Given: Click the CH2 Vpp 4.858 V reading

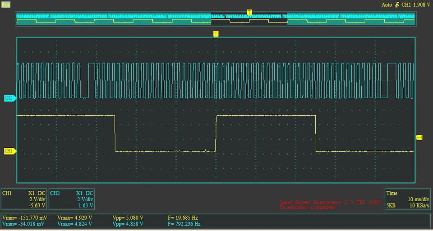Looking at the screenshot, I should tap(128, 224).
